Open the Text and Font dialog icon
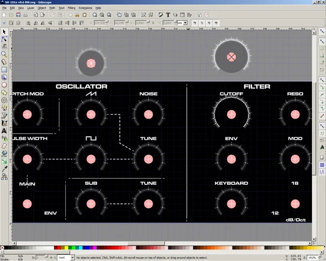 pyautogui.click(x=168, y=15)
